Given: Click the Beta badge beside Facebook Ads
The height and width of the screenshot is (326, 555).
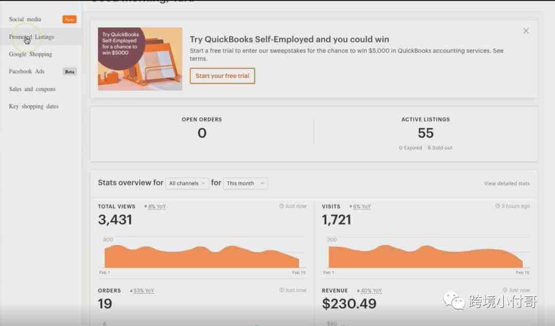Looking at the screenshot, I should (x=70, y=72).
